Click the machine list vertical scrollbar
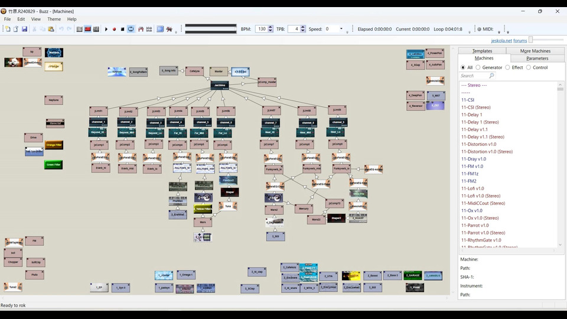Image resolution: width=567 pixels, height=319 pixels. point(560,165)
